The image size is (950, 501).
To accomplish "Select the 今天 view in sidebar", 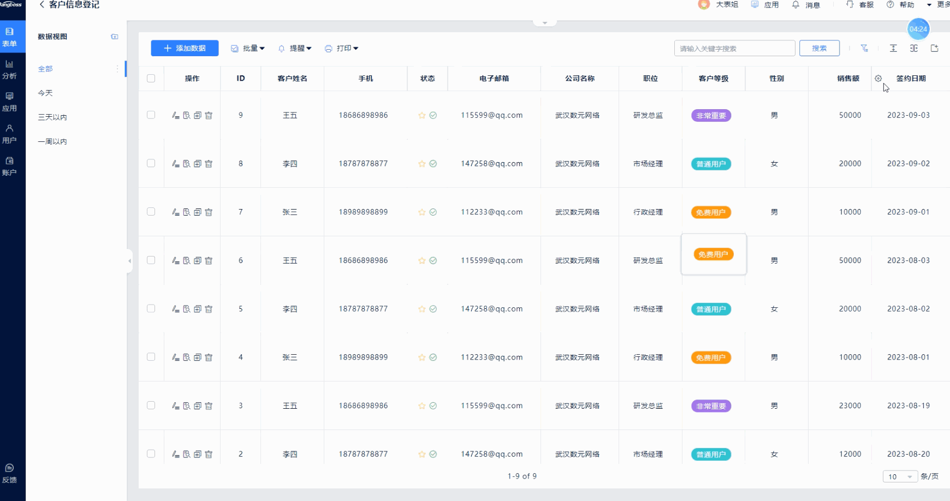I will coord(45,93).
